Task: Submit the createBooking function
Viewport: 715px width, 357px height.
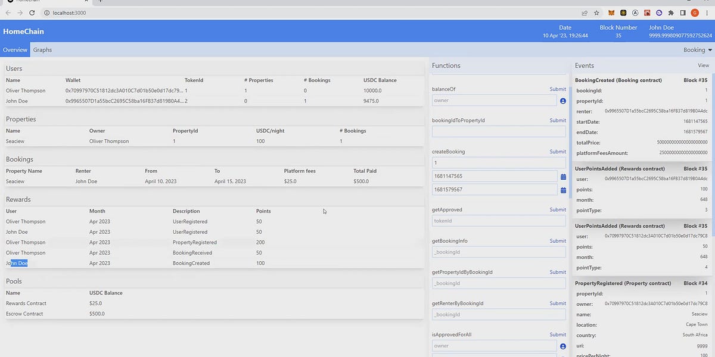Action: pyautogui.click(x=558, y=151)
